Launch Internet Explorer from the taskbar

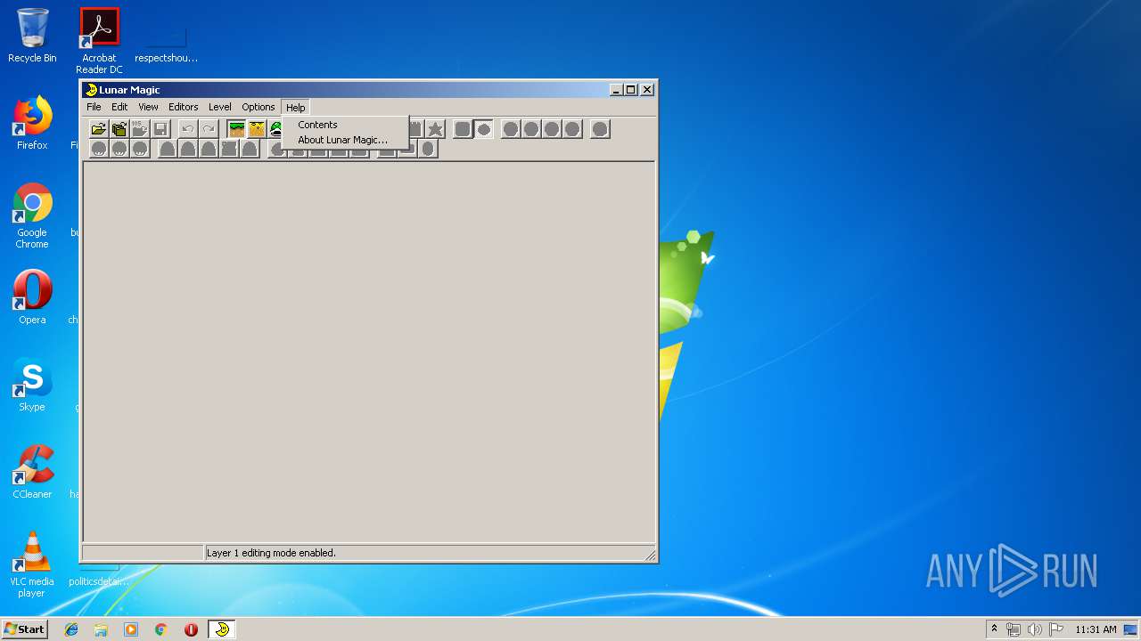click(x=71, y=629)
